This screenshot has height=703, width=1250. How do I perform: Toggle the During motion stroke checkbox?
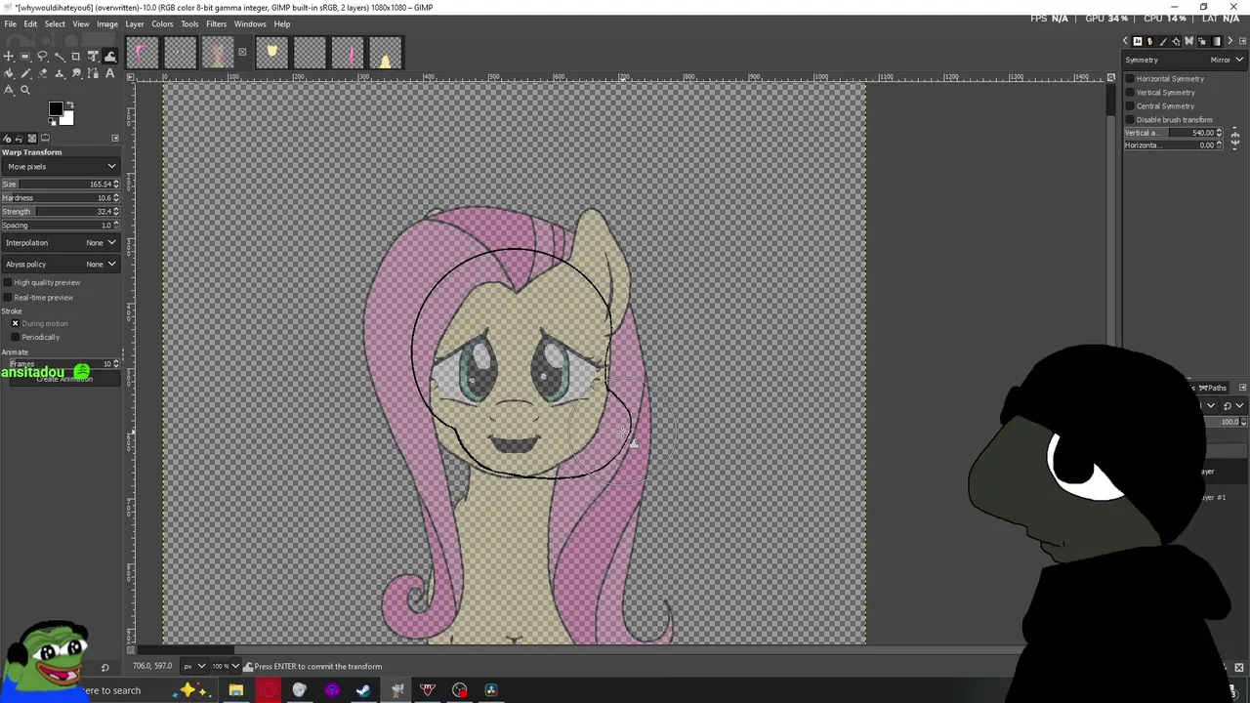pyautogui.click(x=15, y=323)
